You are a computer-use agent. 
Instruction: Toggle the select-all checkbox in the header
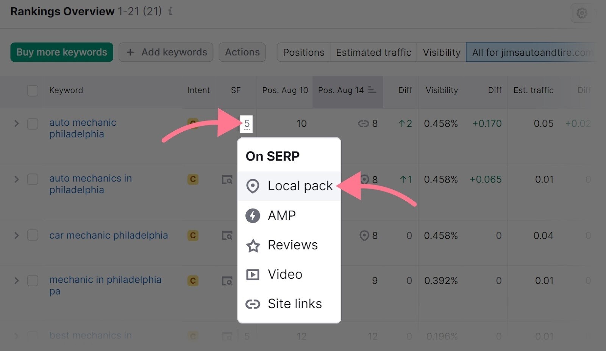(x=33, y=90)
